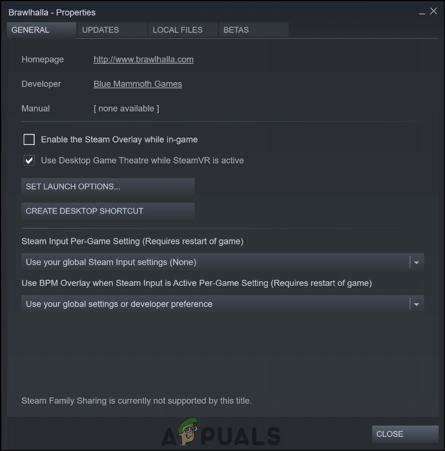This screenshot has height=451, width=445.
Task: Open Blue Mammoth Games developer link
Action: [x=138, y=84]
